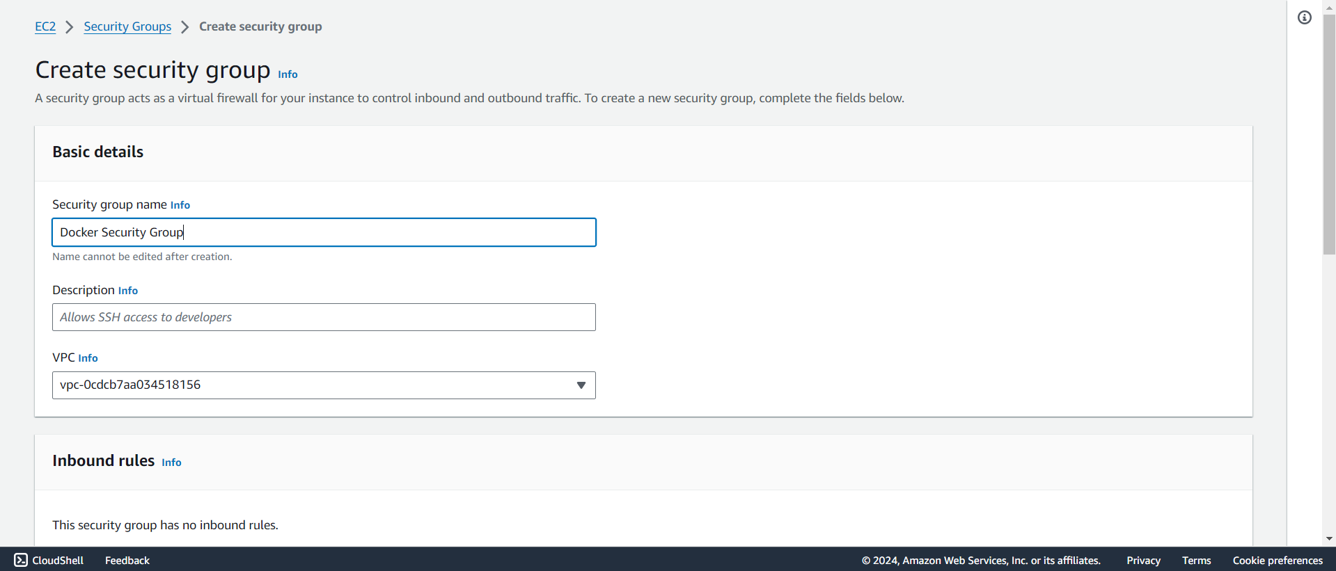Open Info link for Security group name

180,205
